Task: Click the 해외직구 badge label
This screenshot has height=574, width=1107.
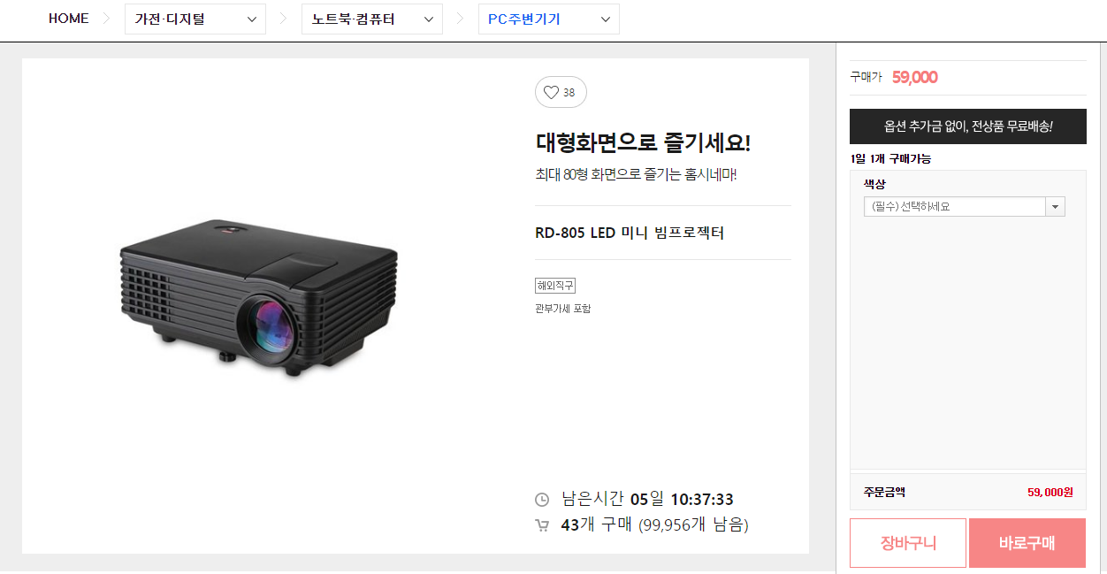Action: coord(555,286)
